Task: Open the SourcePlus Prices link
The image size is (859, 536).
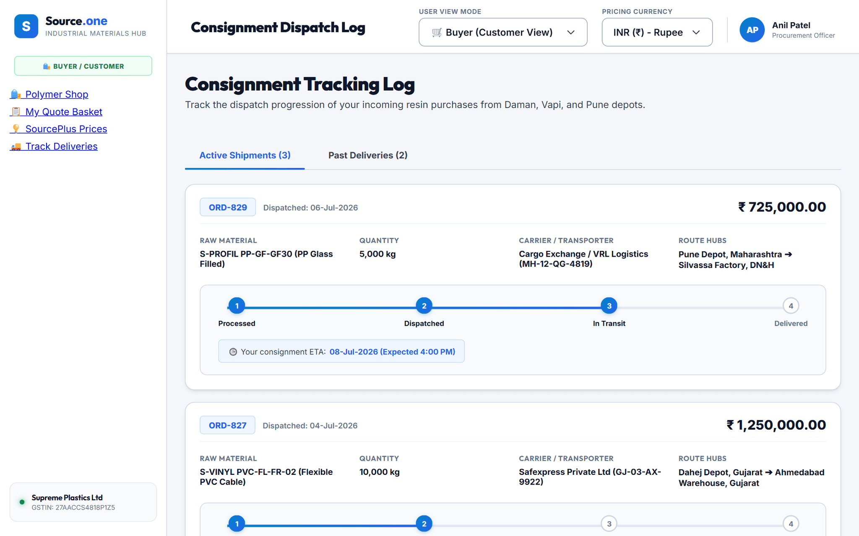Action: pyautogui.click(x=59, y=129)
